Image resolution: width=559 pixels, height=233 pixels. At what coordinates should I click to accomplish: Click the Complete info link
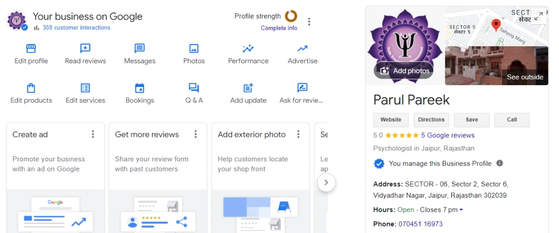click(279, 28)
